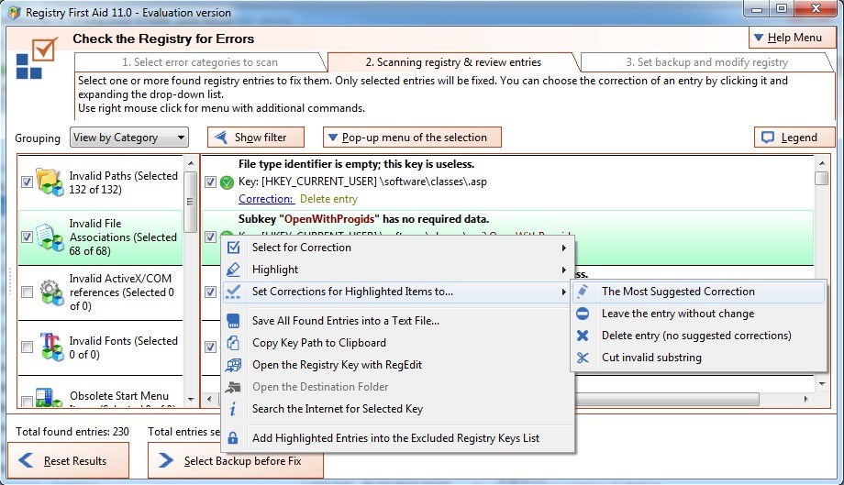The image size is (844, 485).
Task: Expand the Select for Correction submenu arrow
Action: [x=563, y=248]
